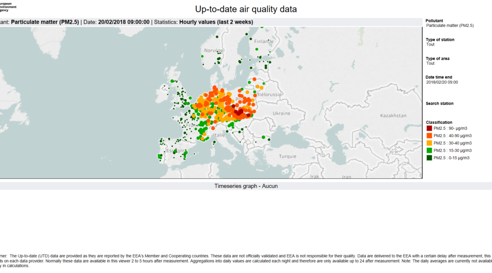Expand the Type of station filter value

click(430, 45)
